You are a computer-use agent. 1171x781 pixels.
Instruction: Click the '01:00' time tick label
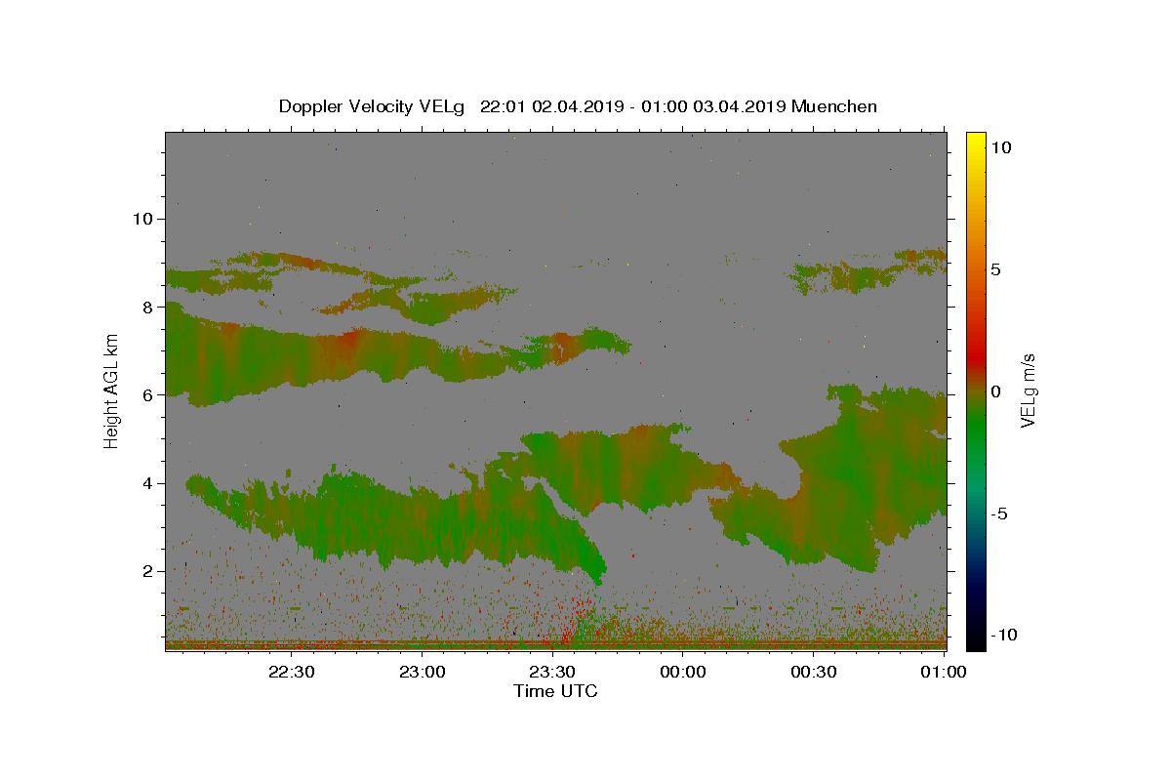944,672
